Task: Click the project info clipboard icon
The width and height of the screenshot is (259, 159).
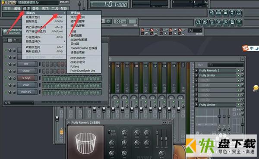Action: [232, 22]
